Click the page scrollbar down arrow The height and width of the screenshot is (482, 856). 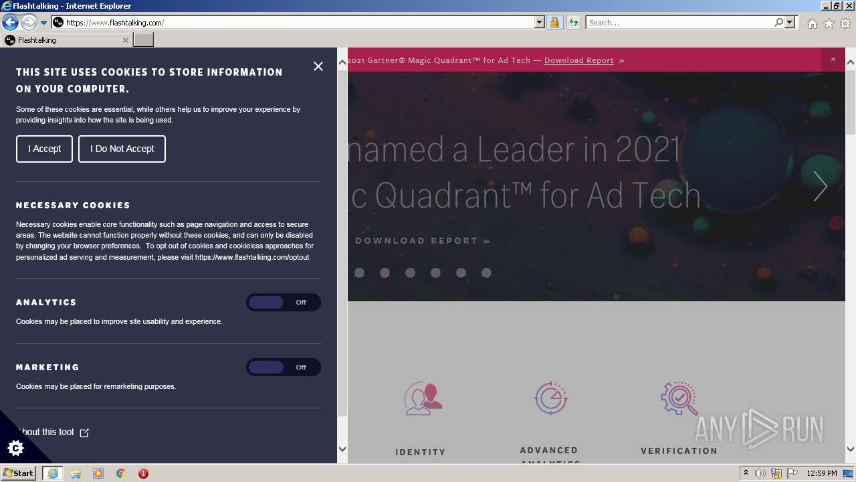coord(851,450)
